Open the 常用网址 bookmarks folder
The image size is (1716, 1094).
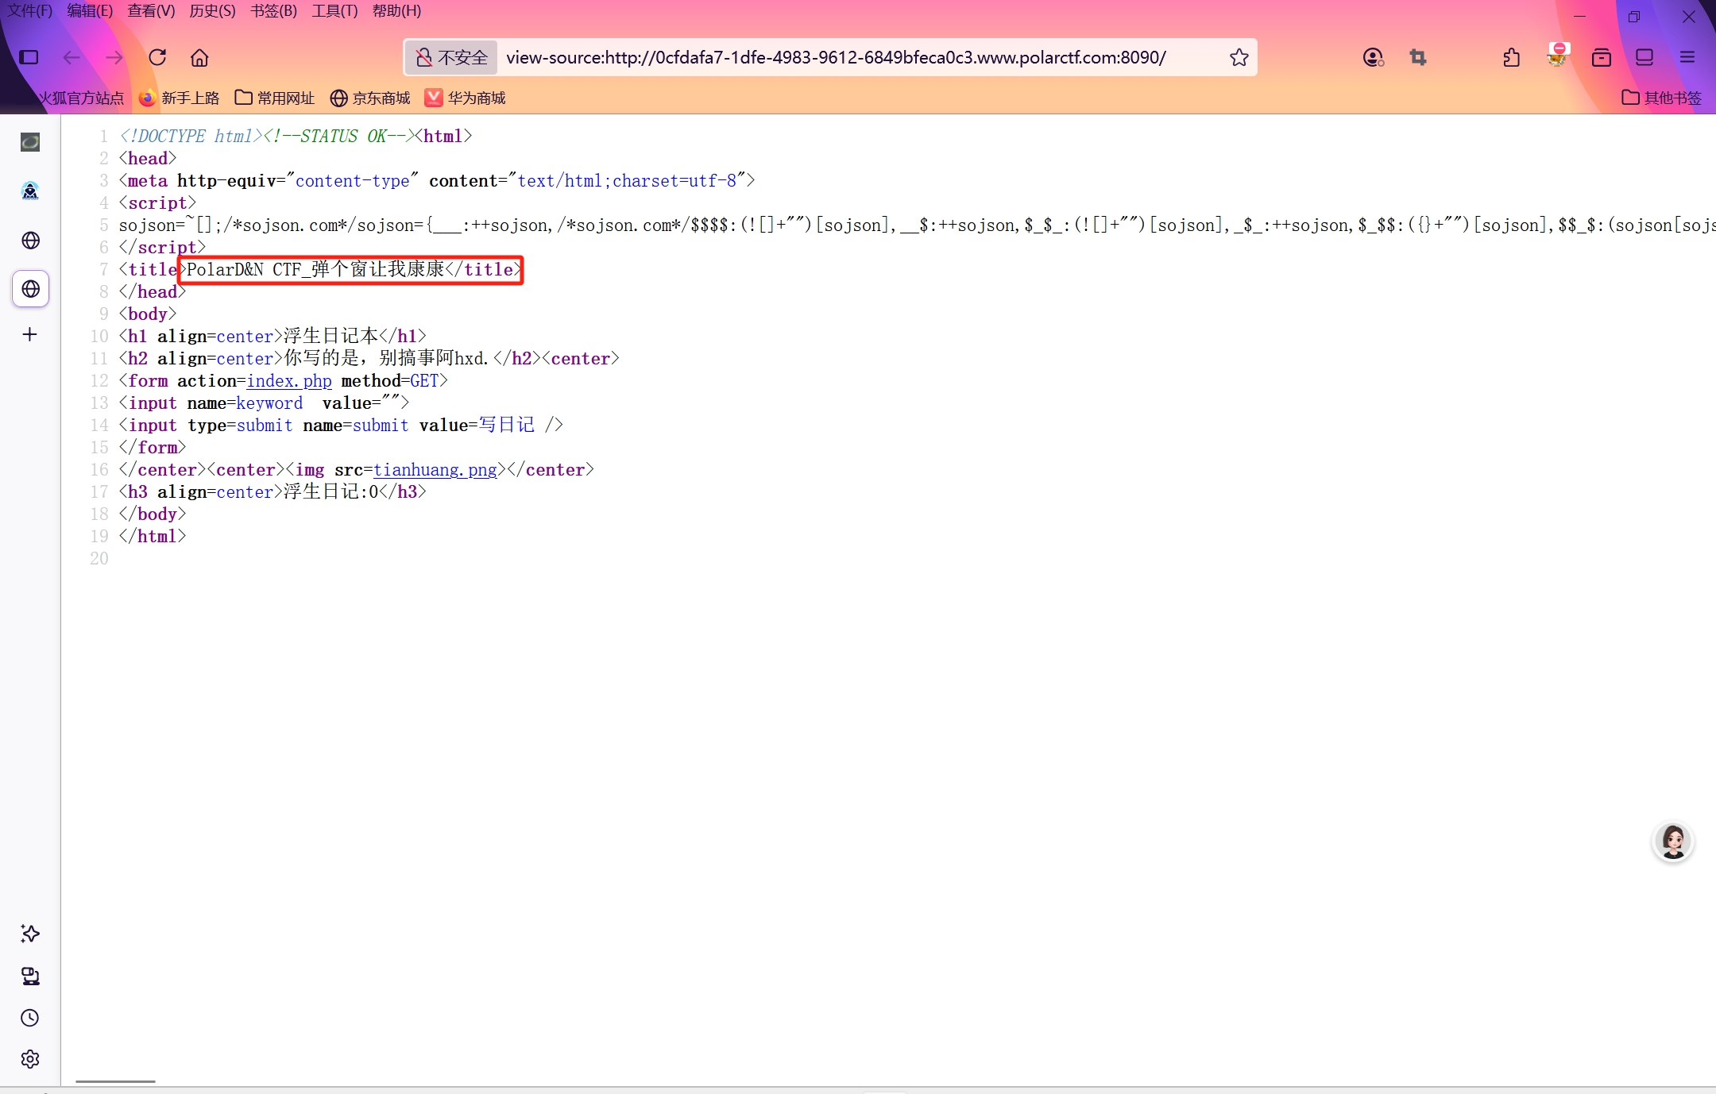click(x=275, y=98)
